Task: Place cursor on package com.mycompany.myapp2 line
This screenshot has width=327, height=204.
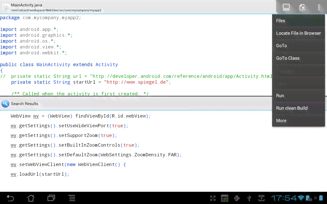Action: 41,18
